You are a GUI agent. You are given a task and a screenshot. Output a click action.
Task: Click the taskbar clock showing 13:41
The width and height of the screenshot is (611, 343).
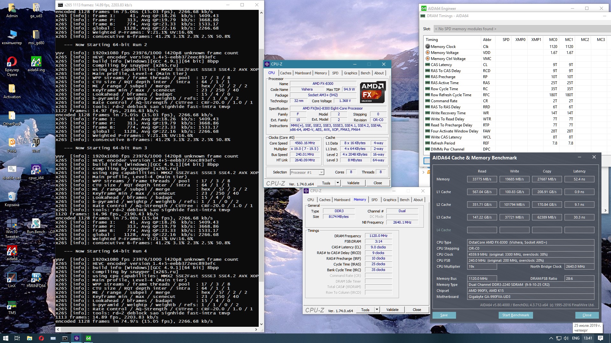point(588,338)
